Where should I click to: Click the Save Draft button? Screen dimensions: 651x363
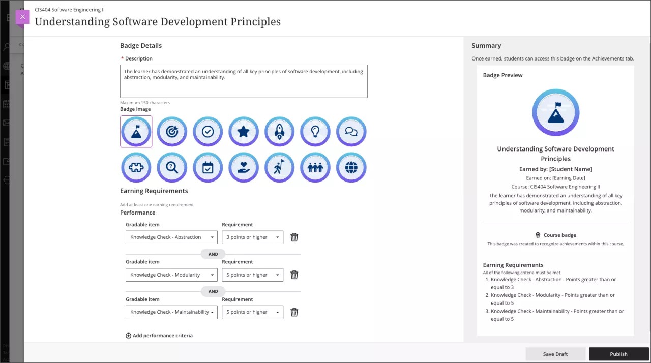pos(555,354)
